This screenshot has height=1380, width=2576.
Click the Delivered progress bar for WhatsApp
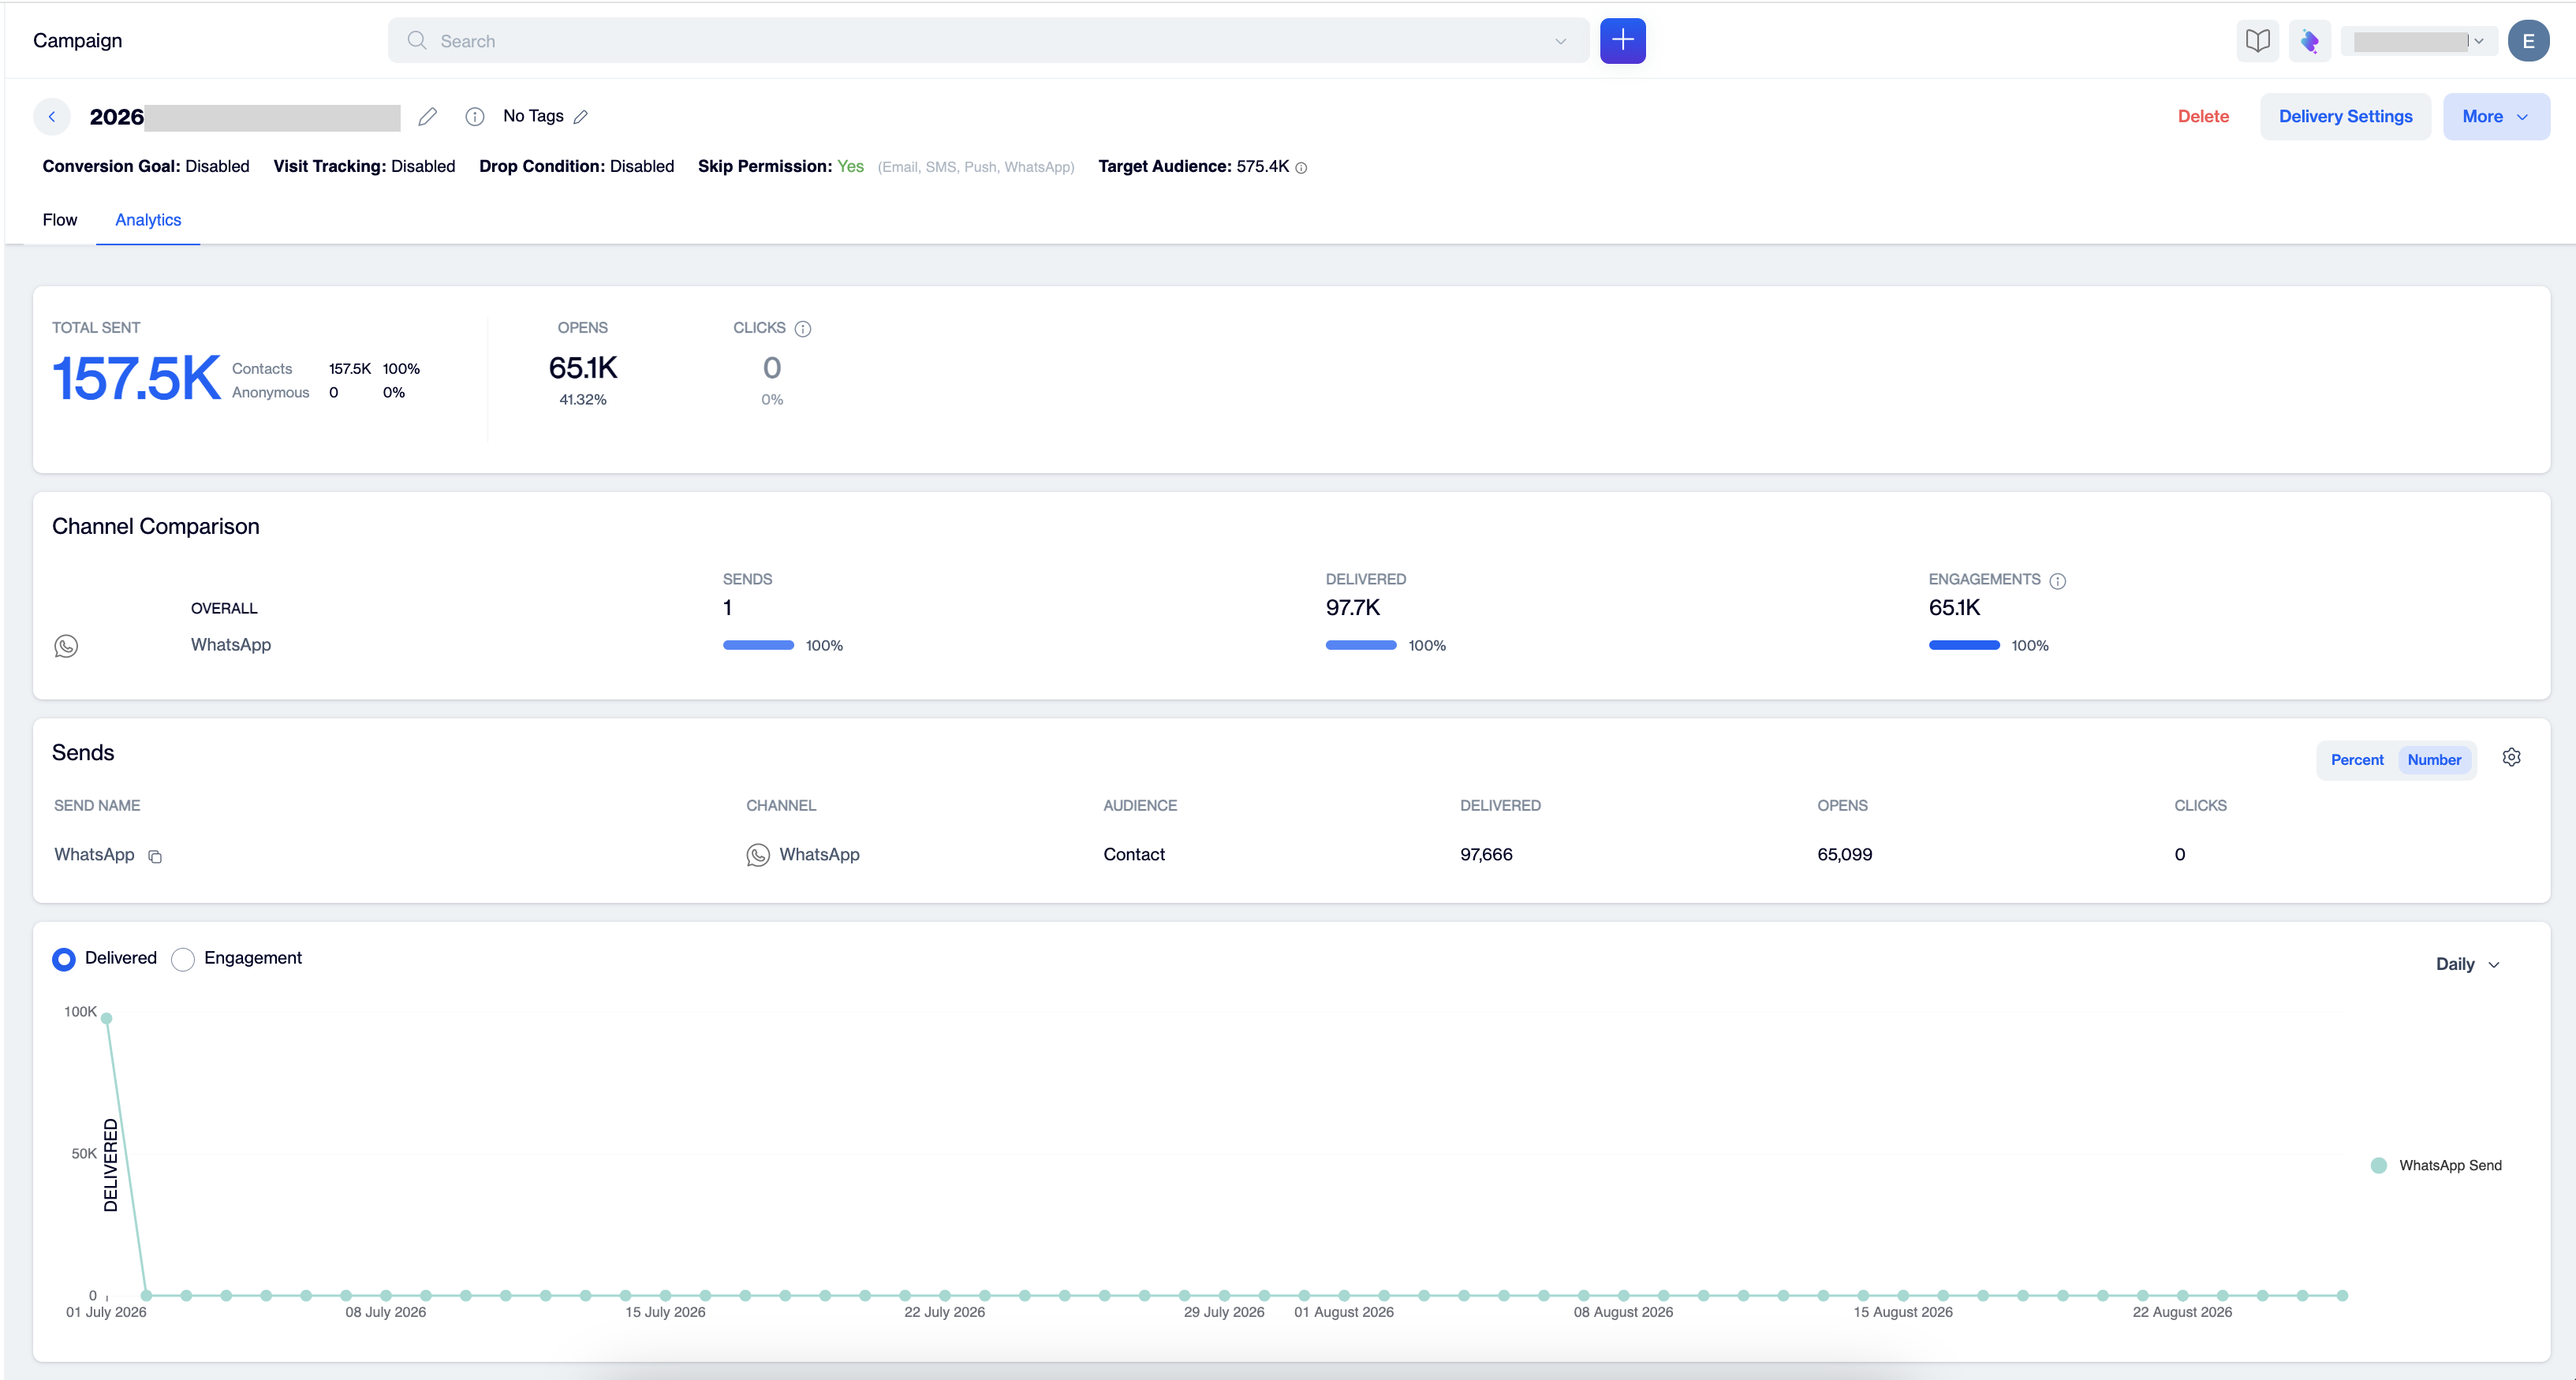(1361, 646)
